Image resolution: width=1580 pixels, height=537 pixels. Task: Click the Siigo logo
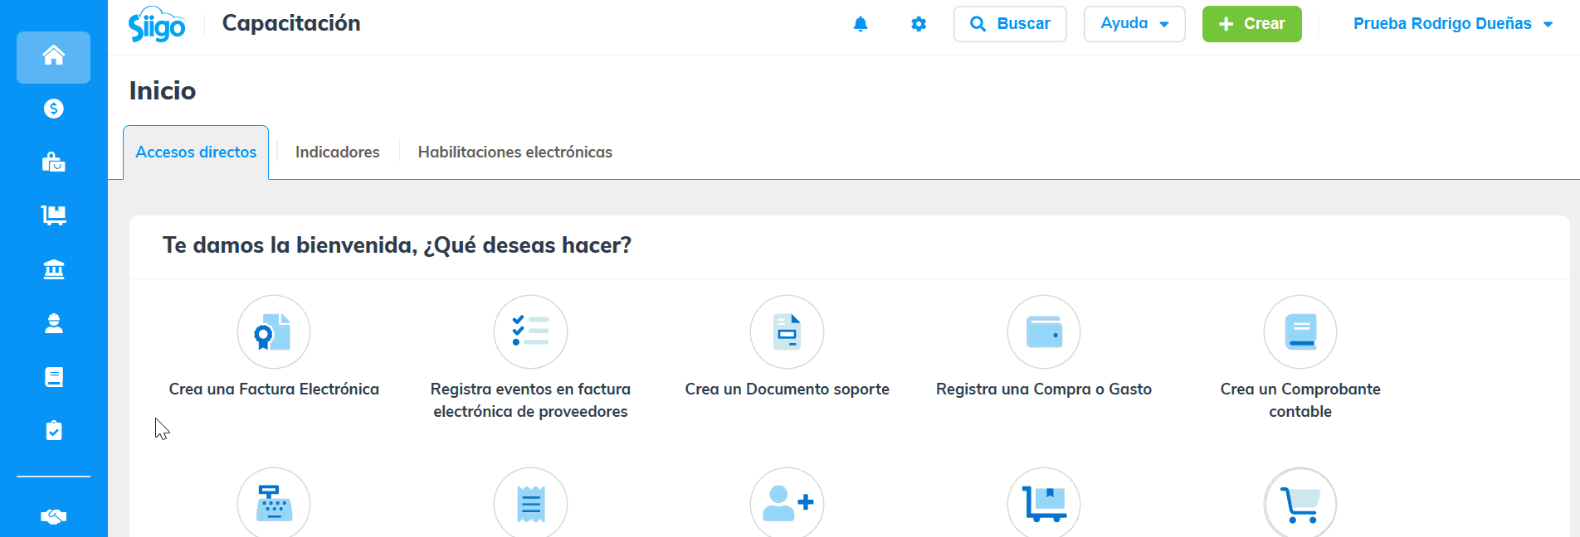[x=157, y=25]
